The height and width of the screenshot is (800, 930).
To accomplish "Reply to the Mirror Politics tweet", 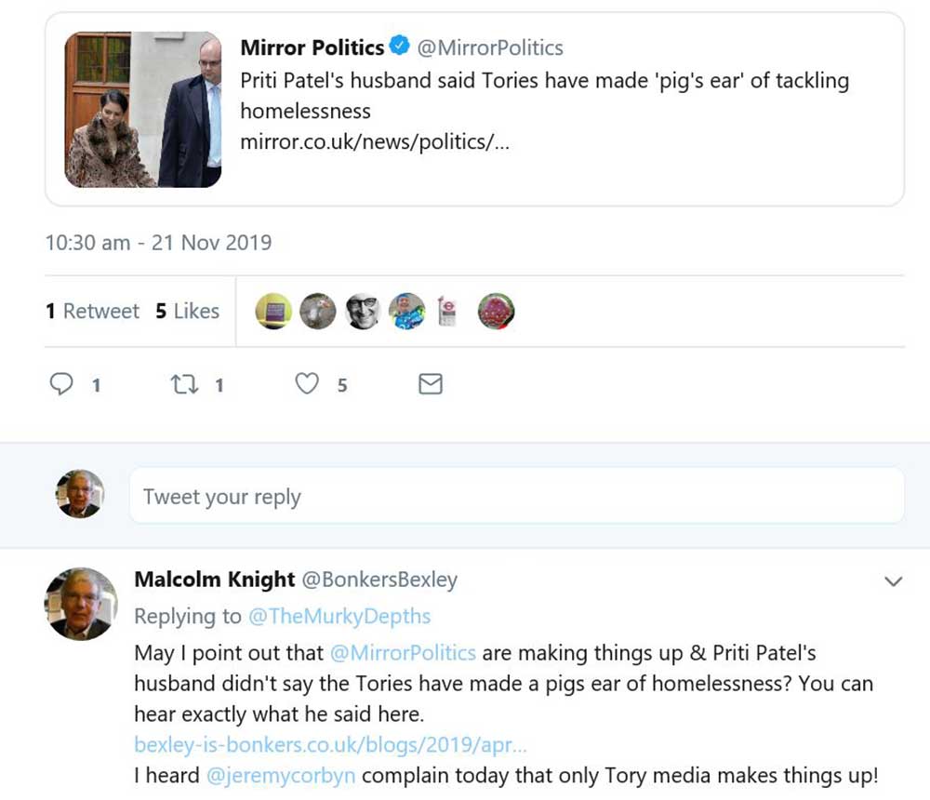I will [61, 383].
